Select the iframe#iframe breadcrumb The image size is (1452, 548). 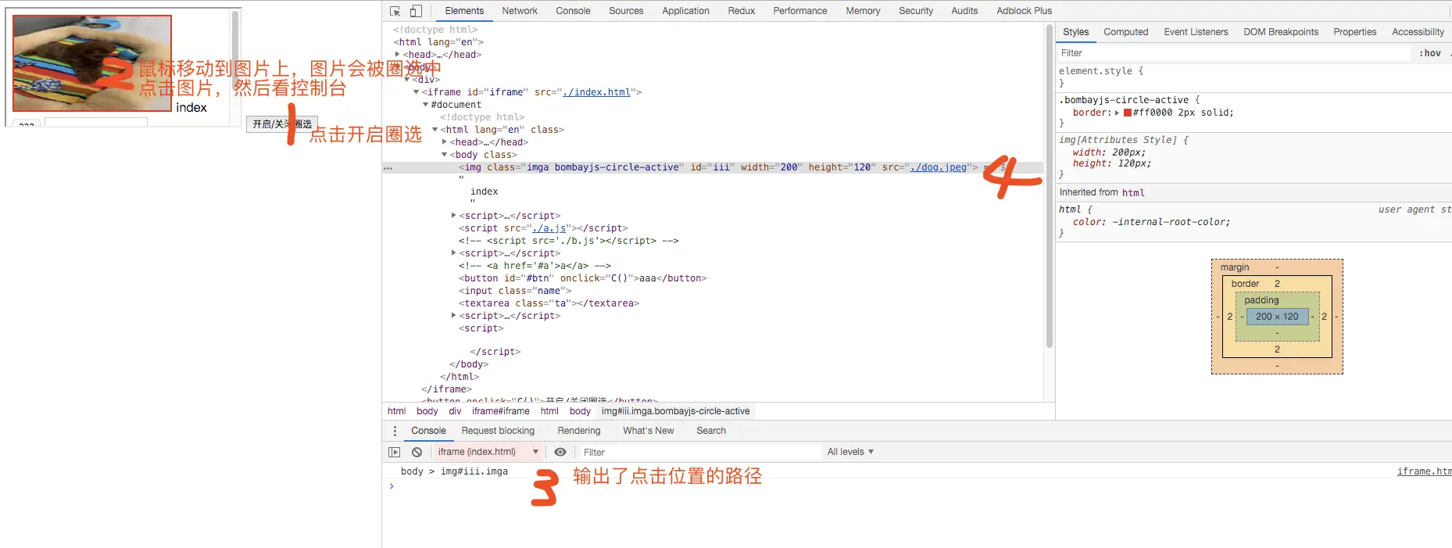click(x=500, y=411)
